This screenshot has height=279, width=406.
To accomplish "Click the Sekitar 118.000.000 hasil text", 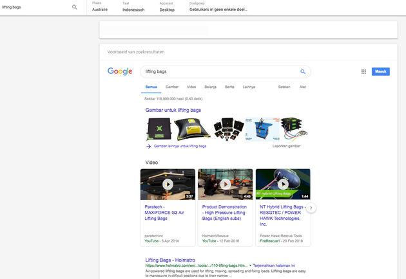I will (173, 99).
